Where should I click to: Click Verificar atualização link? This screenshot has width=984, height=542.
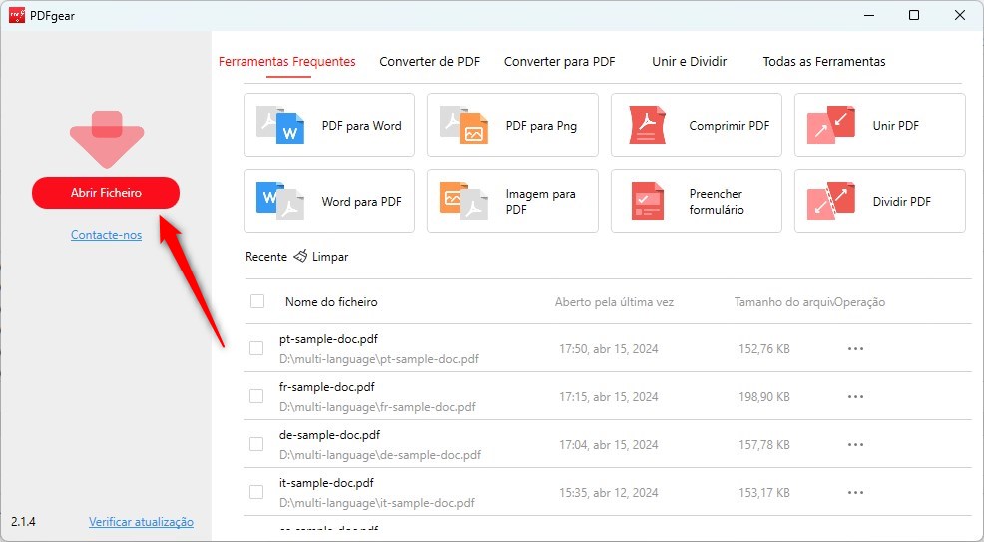pyautogui.click(x=141, y=522)
